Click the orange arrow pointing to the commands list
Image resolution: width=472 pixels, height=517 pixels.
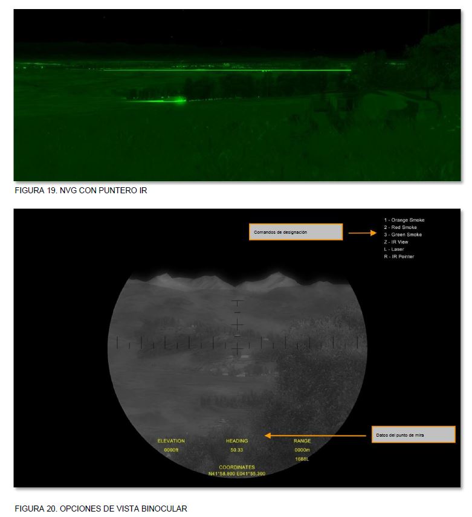point(362,233)
